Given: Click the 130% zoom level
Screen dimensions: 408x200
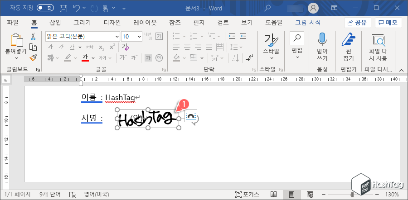Looking at the screenshot, I should click(392, 194).
